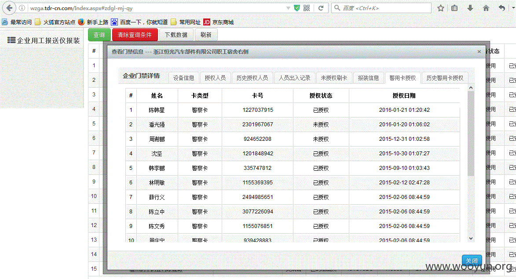516x279 pixels.
Task: Switch to 人员出入记录 tab
Action: point(295,78)
